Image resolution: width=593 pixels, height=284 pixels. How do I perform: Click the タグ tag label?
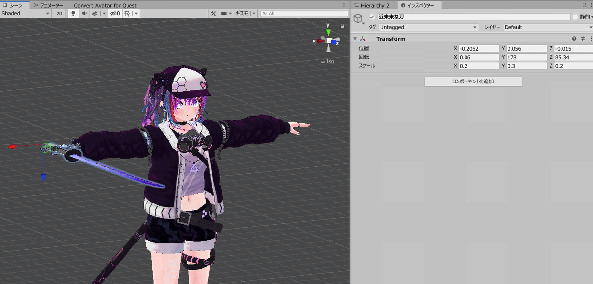(x=372, y=27)
